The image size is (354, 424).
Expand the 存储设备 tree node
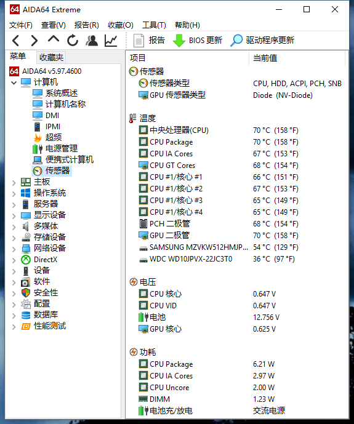[14, 238]
